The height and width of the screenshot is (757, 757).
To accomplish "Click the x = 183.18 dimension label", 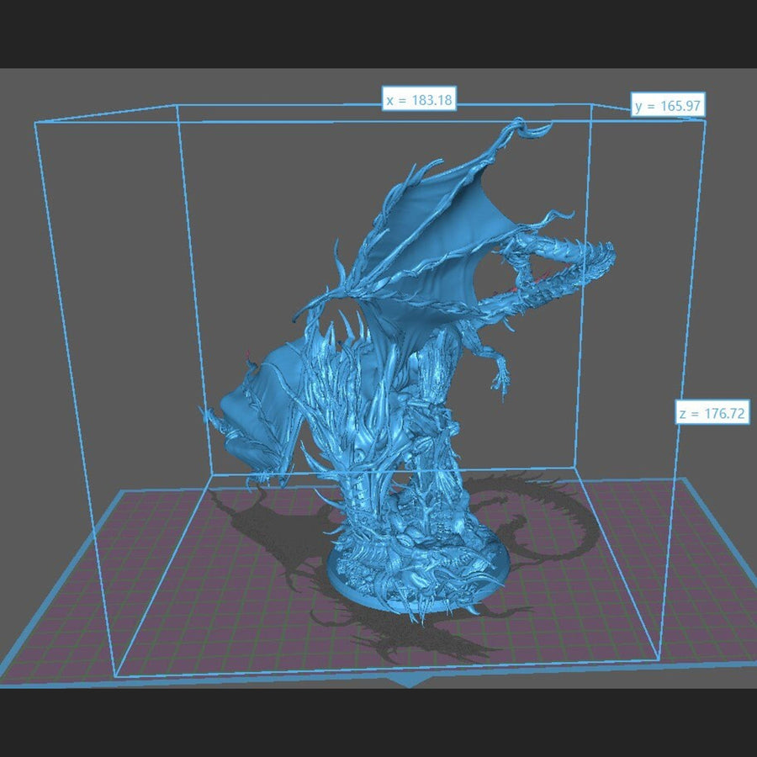I will point(419,100).
